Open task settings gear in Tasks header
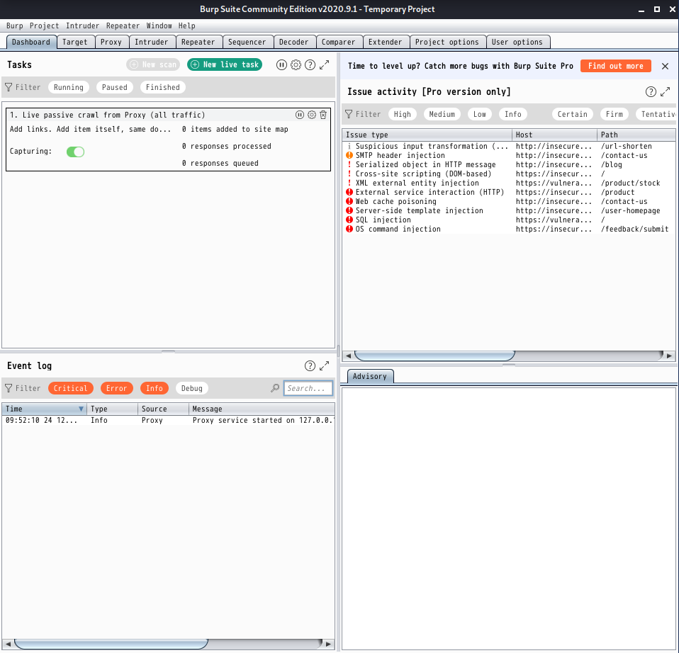Screen dimensions: 679x653 296,65
